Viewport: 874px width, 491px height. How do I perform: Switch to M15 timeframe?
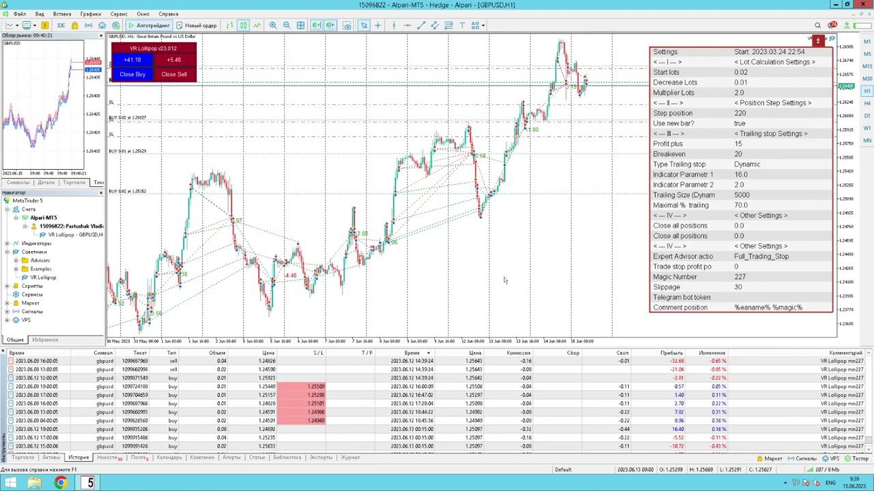coord(867,66)
